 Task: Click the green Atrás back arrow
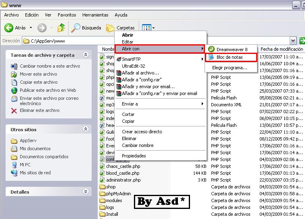[9, 28]
